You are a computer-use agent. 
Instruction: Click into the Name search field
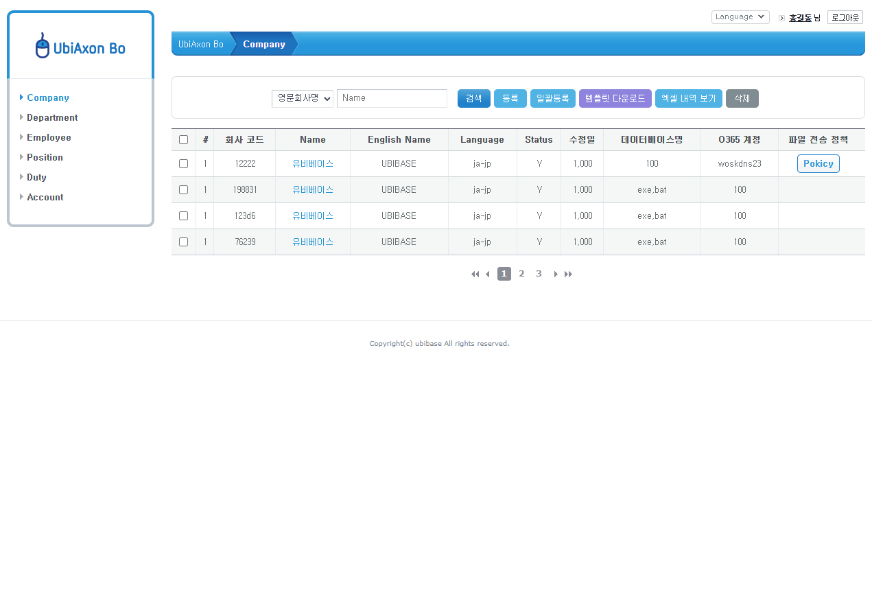coord(392,99)
